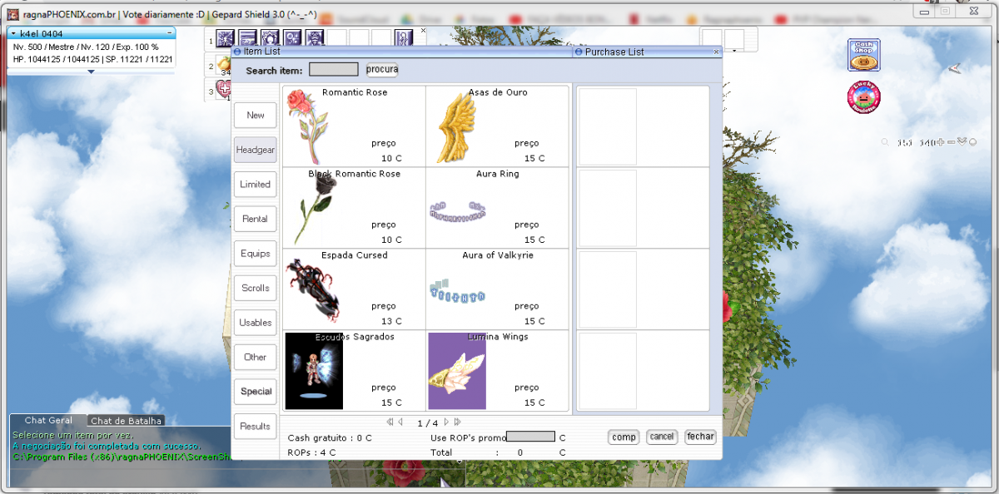Zoom in minimap with plus icon
The width and height of the screenshot is (999, 494).
(x=941, y=142)
